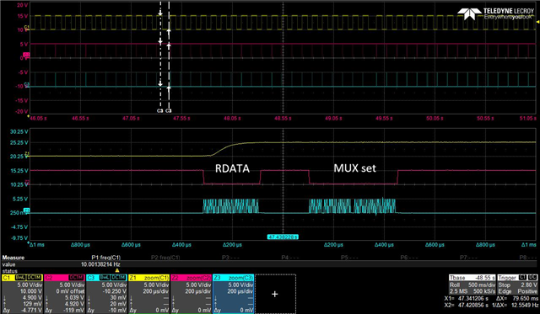The height and width of the screenshot is (314, 540).
Task: Click the yellow status warning triangle
Action: pyautogui.click(x=117, y=271)
